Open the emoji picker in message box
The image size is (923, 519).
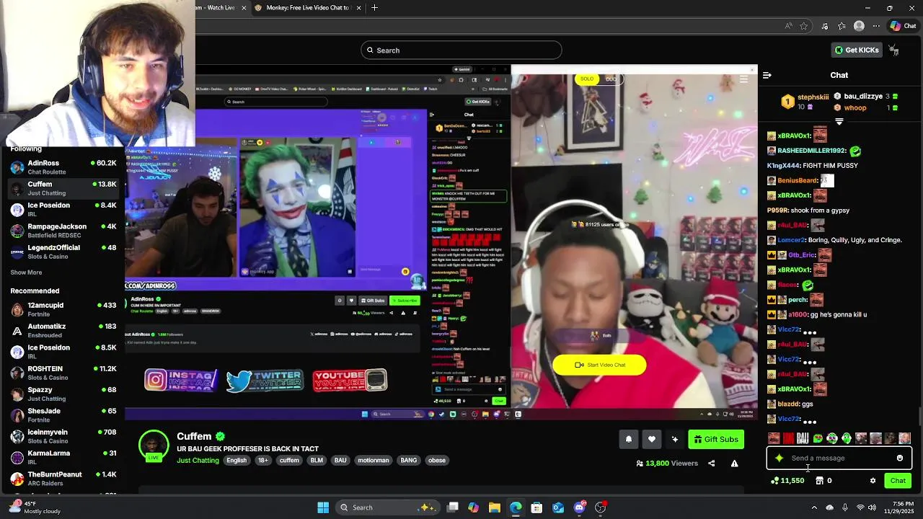click(899, 458)
